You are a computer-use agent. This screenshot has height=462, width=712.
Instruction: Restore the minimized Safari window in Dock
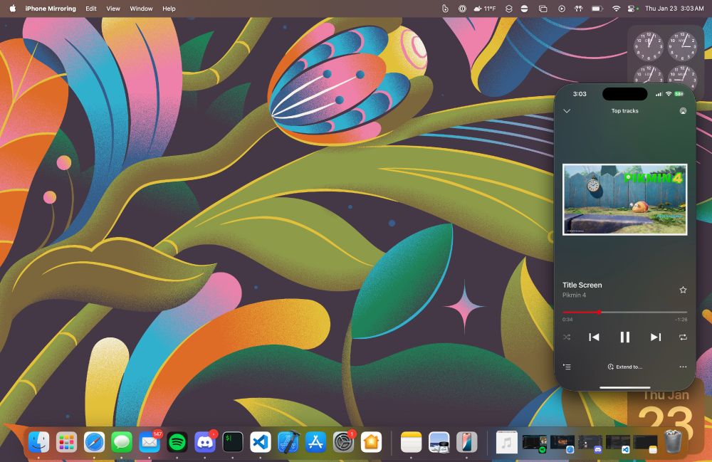pyautogui.click(x=562, y=443)
